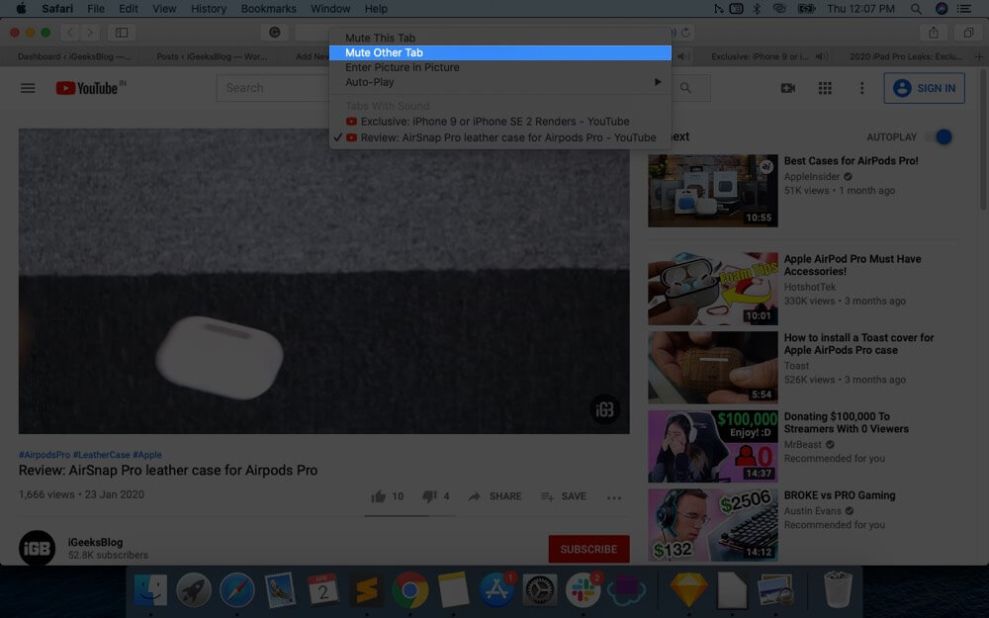
Task: Open App Store from the Dock
Action: [496, 590]
